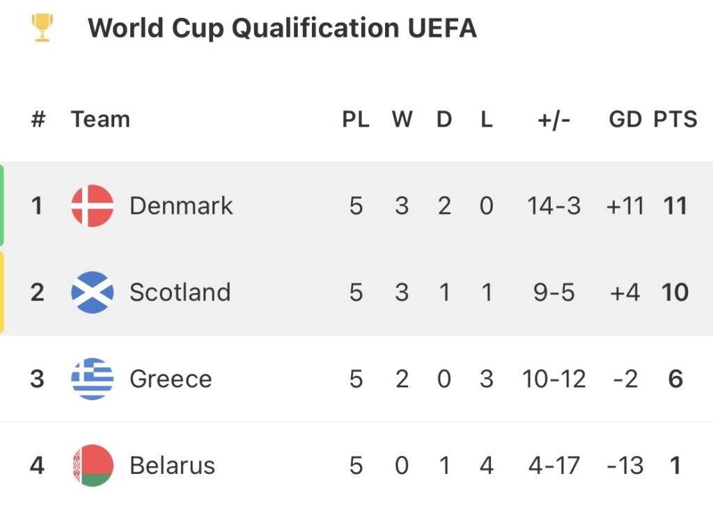The width and height of the screenshot is (713, 506).
Task: Click the gold trophy icon
Action: (42, 28)
